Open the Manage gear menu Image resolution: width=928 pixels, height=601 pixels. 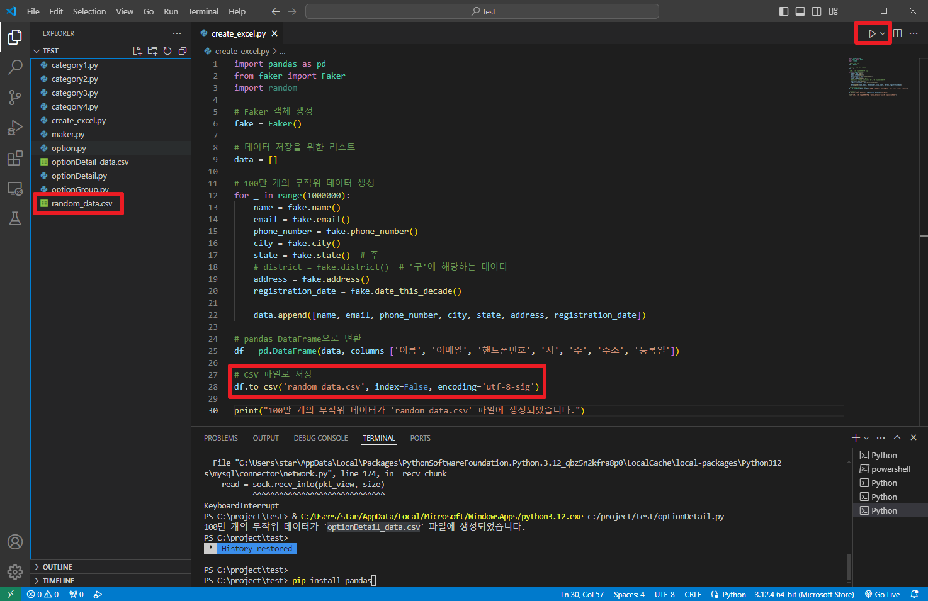(15, 571)
